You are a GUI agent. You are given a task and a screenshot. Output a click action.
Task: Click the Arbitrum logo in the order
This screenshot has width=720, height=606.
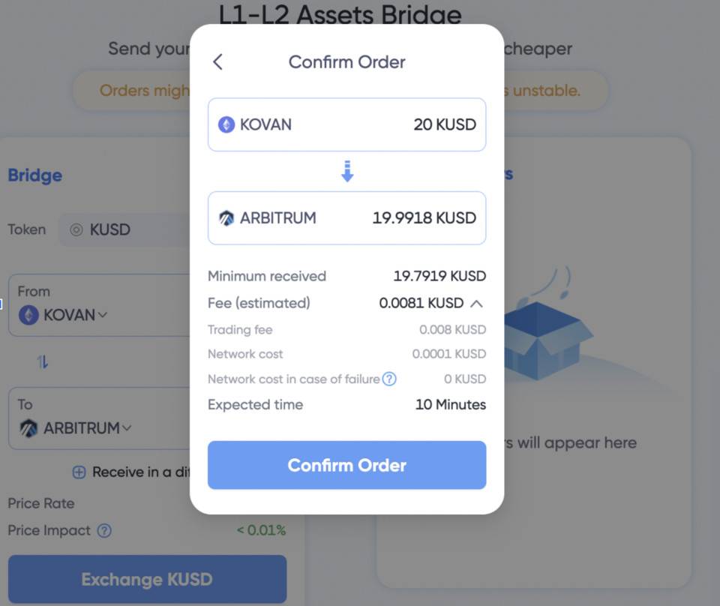(x=226, y=218)
